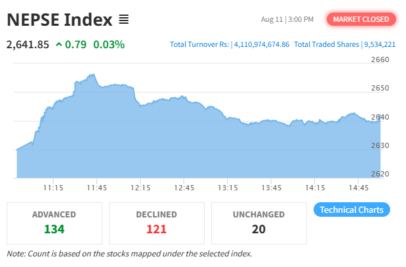The width and height of the screenshot is (406, 267).
Task: Click the index value 2,641.85
Action: [x=28, y=44]
